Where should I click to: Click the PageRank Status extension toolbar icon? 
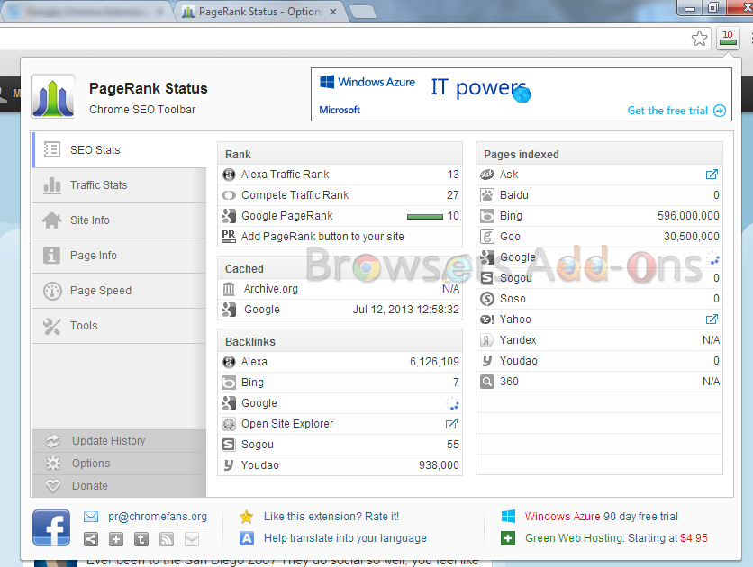point(728,38)
